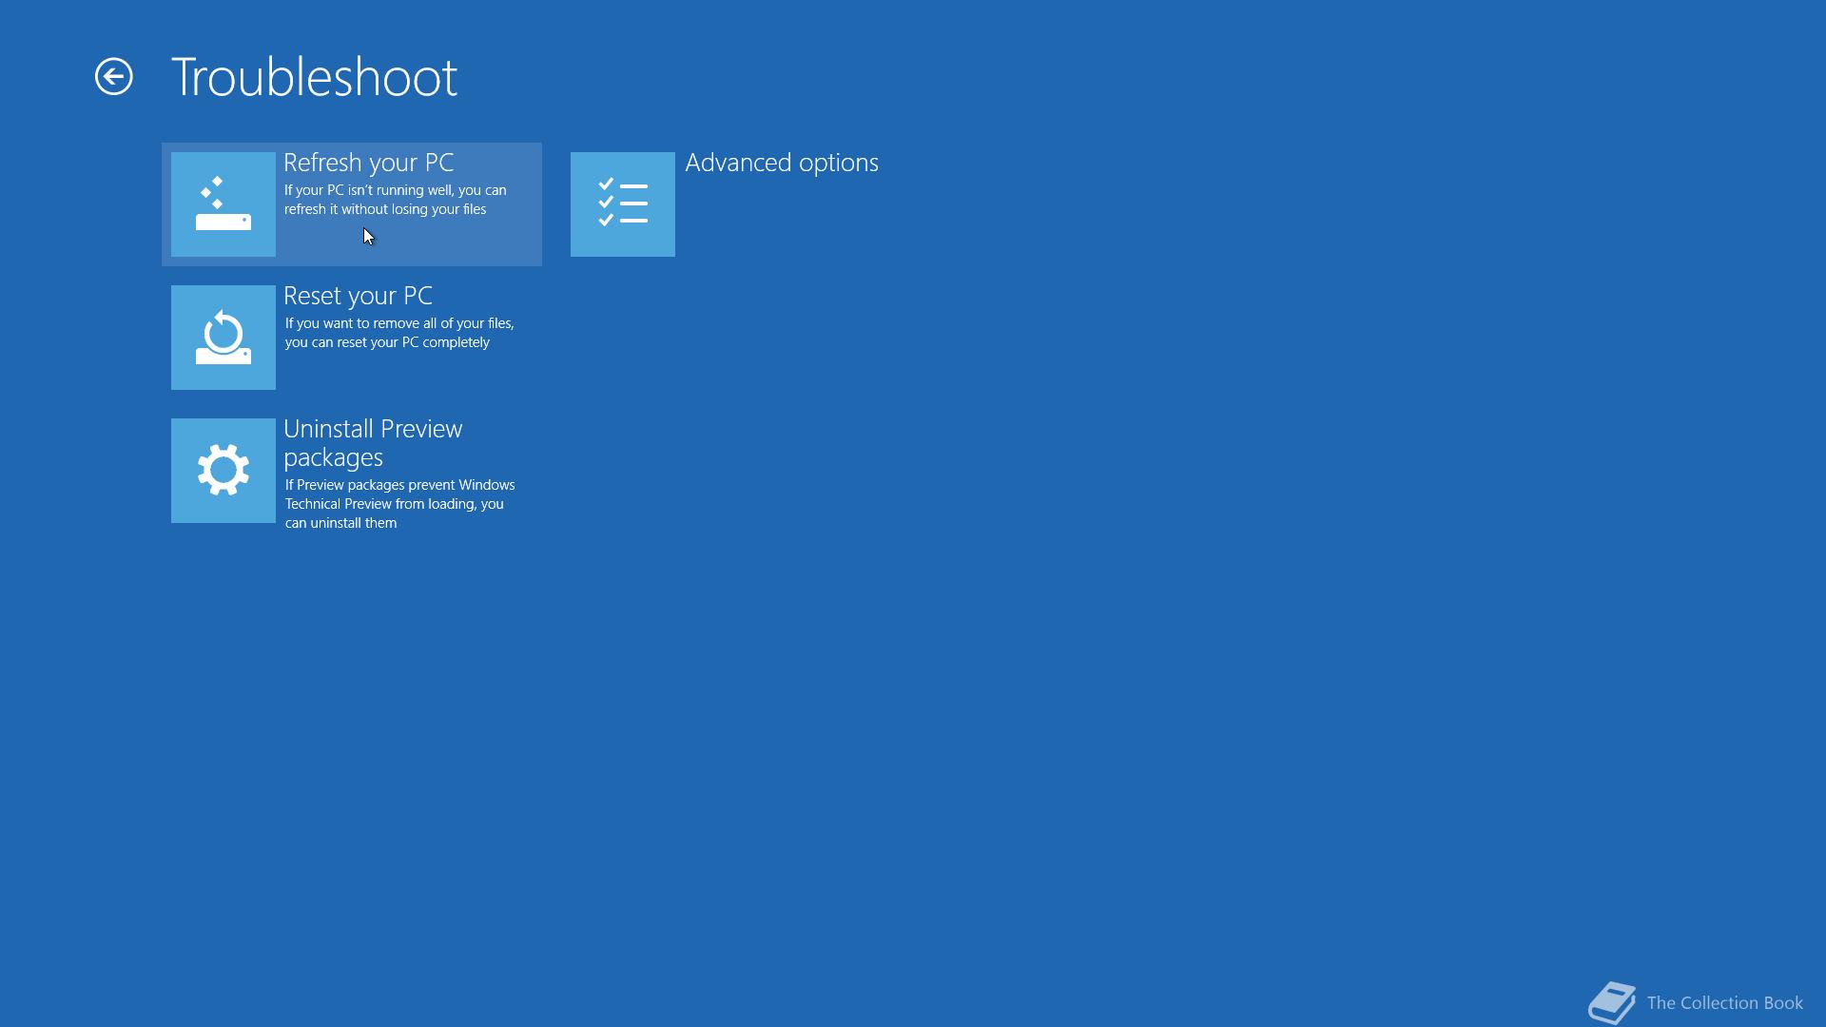Click the gear icon for Uninstall Preview packages
Image resolution: width=1826 pixels, height=1027 pixels.
(x=223, y=471)
